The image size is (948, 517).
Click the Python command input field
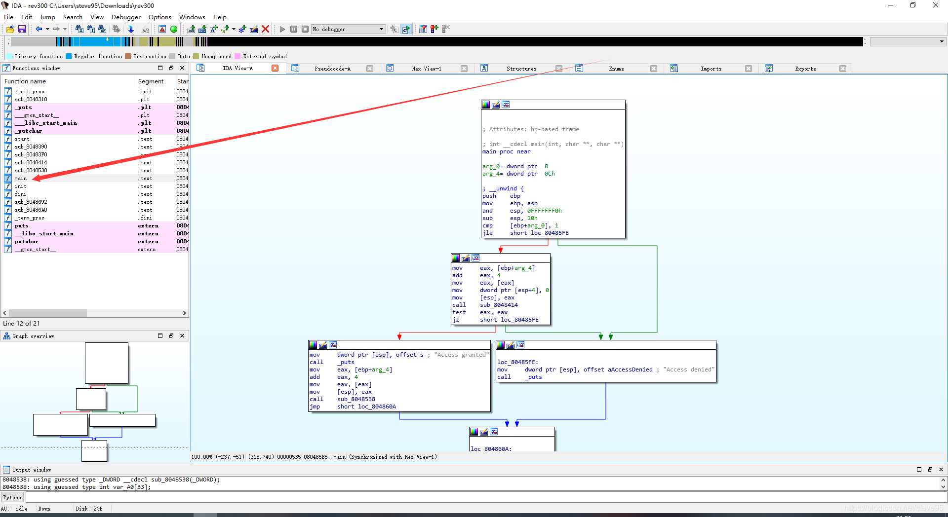pos(486,497)
